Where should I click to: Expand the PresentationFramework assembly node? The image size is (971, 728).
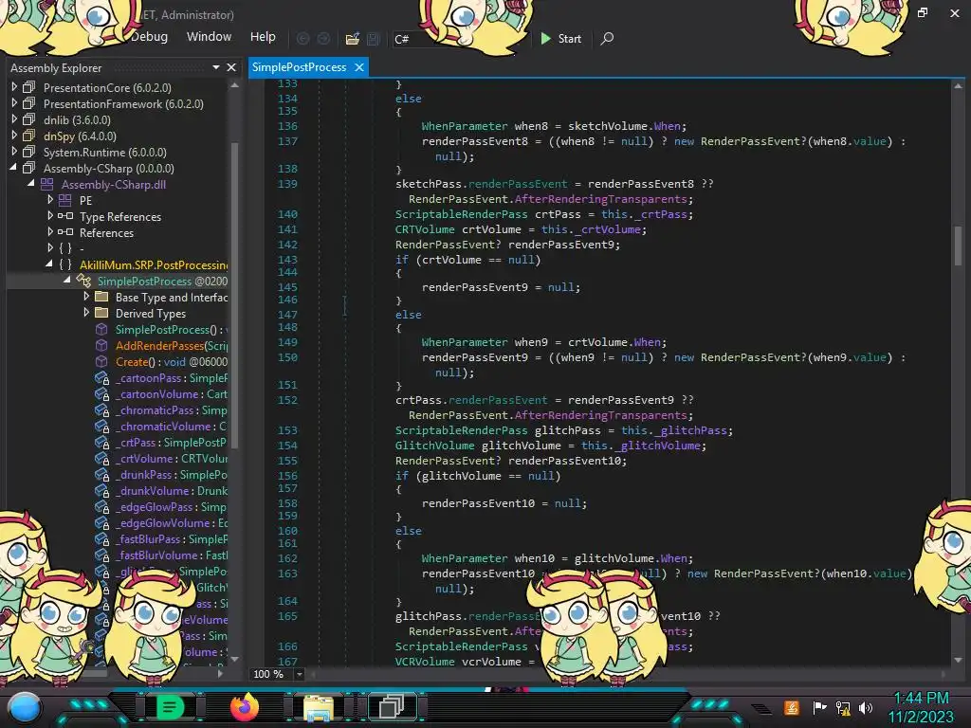coord(14,103)
